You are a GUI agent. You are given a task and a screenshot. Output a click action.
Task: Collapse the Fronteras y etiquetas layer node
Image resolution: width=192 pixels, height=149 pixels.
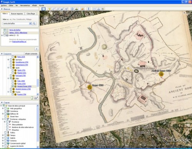coord(3,119)
